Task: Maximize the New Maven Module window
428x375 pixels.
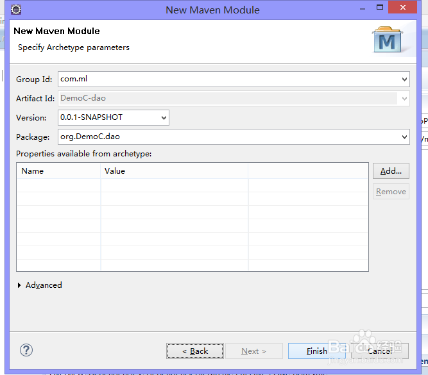Action: (380, 7)
